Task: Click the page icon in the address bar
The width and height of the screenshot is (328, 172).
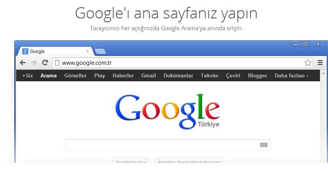Action: (57, 62)
